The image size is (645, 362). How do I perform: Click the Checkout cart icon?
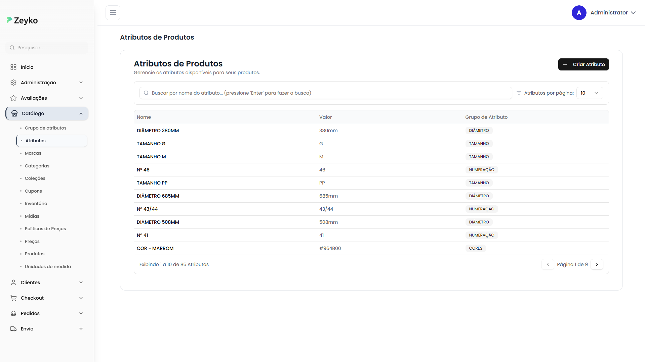pos(13,298)
